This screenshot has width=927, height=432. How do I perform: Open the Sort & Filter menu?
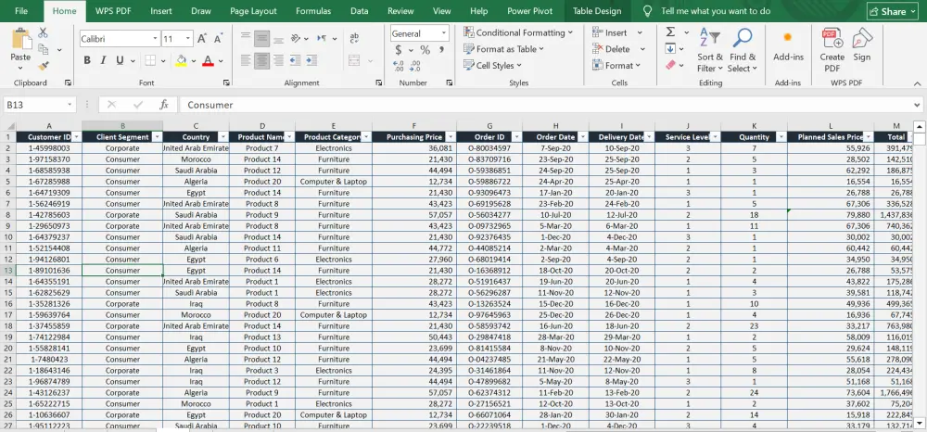(x=709, y=50)
